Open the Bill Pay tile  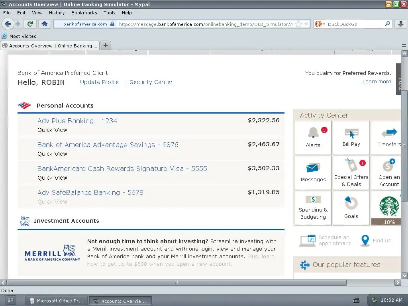coord(351,137)
